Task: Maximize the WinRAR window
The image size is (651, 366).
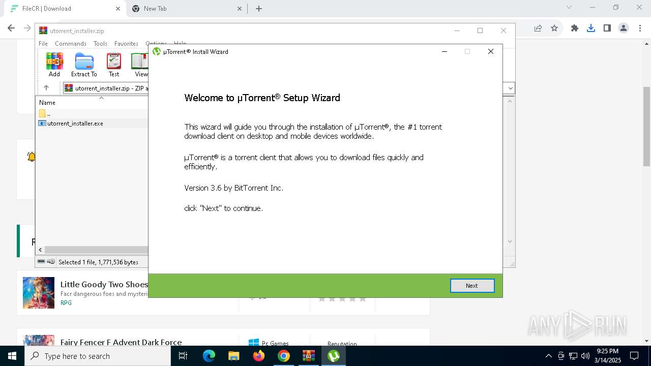Action: (480, 30)
